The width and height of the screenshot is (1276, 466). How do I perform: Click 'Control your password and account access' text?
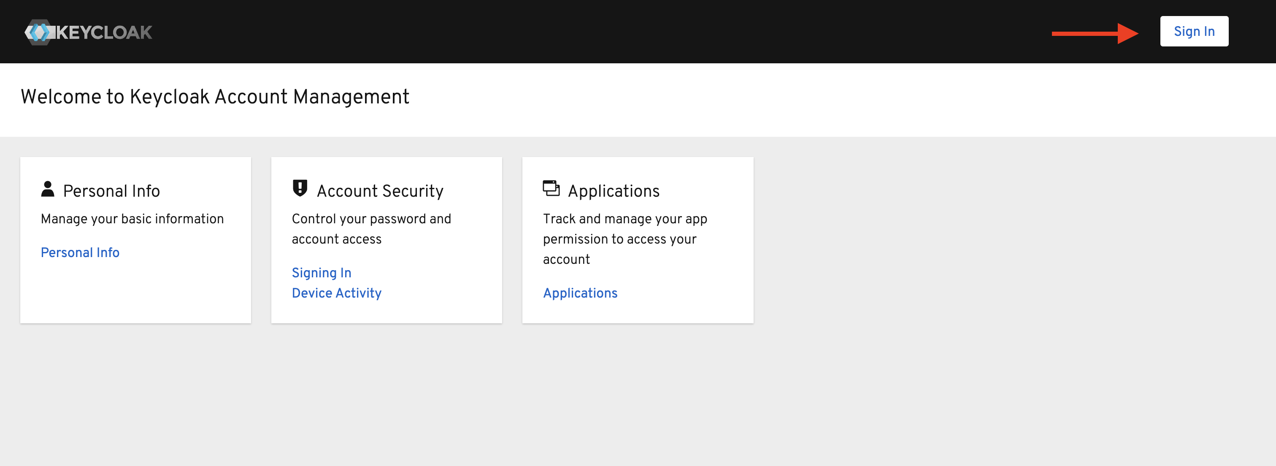tap(371, 228)
